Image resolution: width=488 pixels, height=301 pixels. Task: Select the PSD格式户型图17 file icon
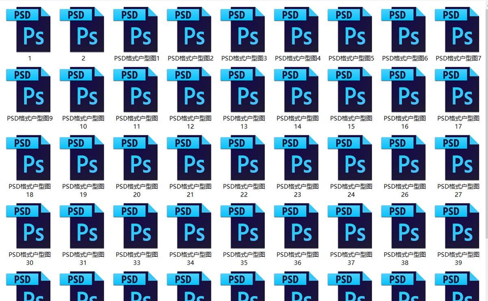pos(458,91)
